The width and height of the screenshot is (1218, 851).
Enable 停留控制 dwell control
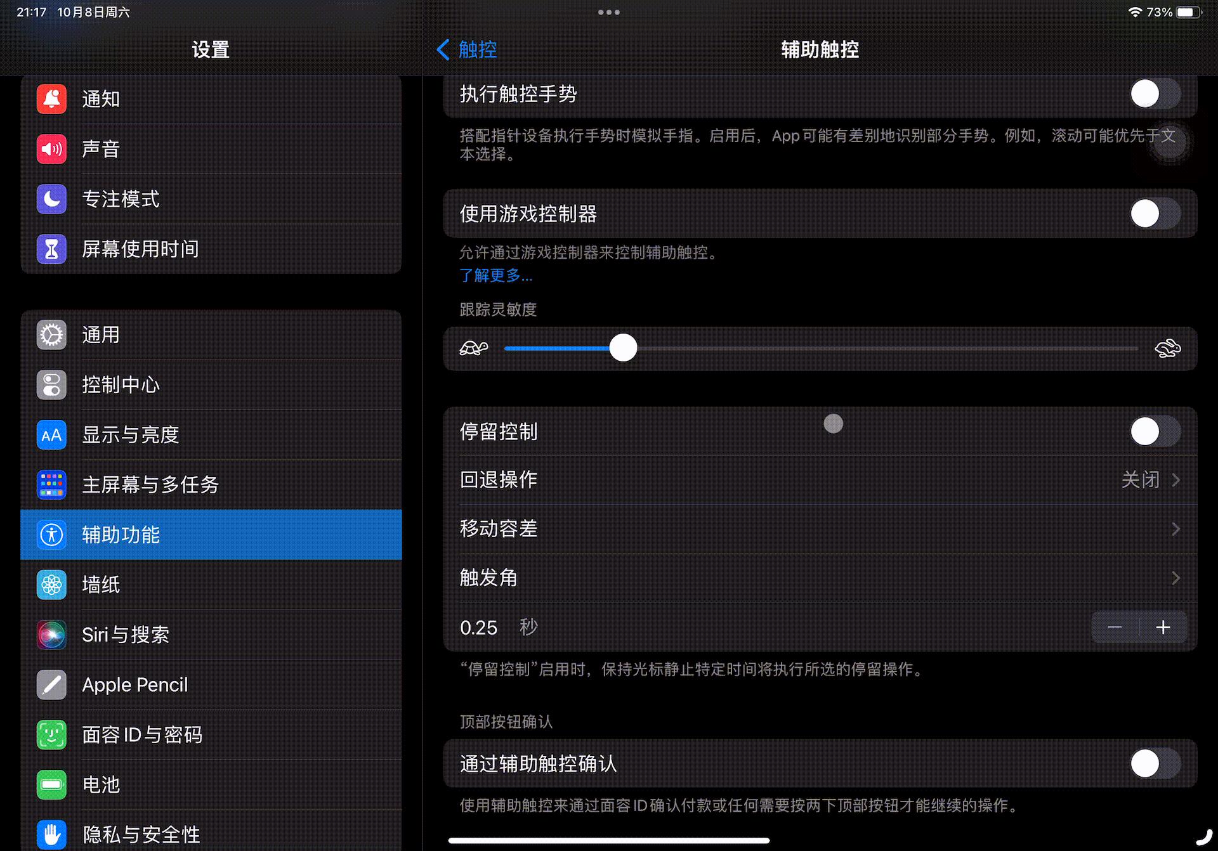pyautogui.click(x=1155, y=431)
